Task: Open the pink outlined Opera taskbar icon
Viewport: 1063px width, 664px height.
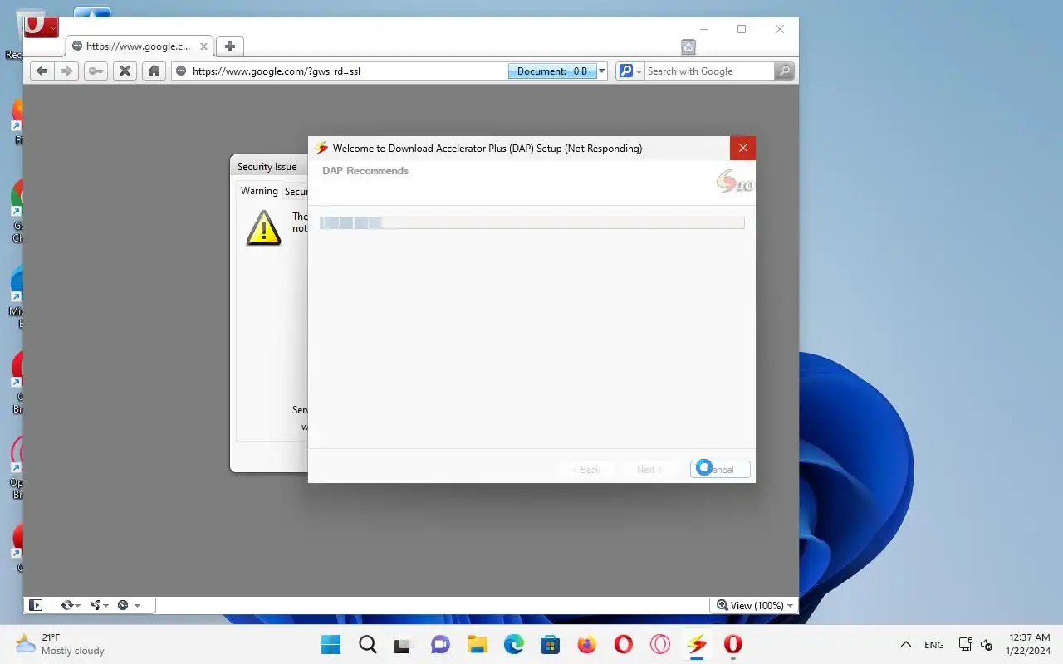Action: [x=659, y=645]
